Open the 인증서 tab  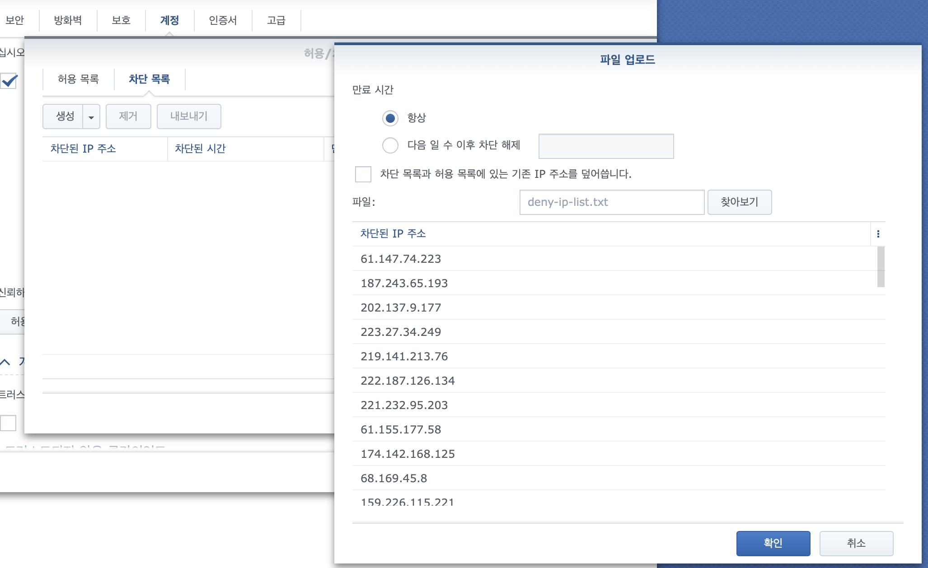coord(223,20)
